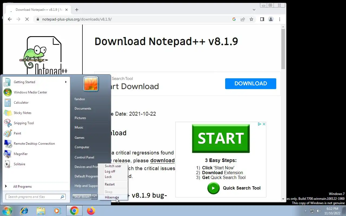Open Computer in Start menu
Screen dimensions: 346x216
click(x=82, y=147)
